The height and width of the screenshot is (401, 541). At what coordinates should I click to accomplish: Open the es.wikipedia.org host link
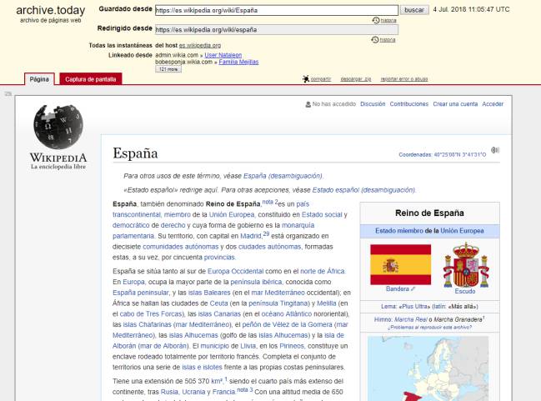(x=200, y=45)
